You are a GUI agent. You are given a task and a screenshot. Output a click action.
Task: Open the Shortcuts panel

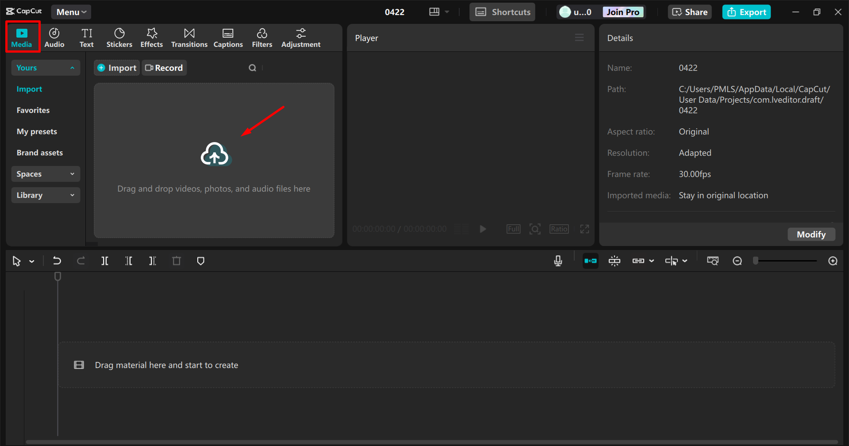coord(503,12)
